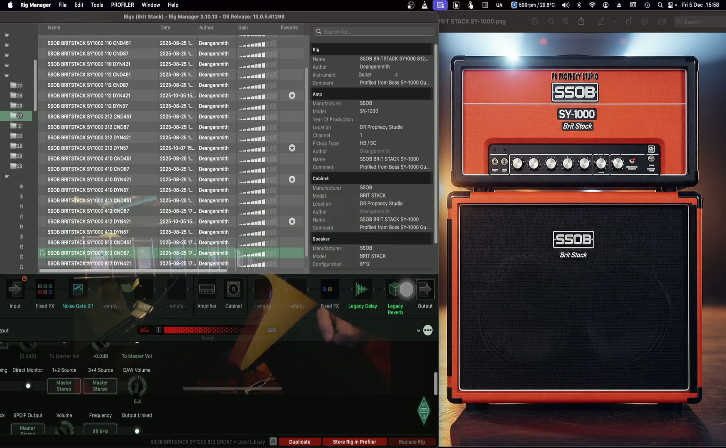Click the Store Rig in Profiler button

point(354,441)
